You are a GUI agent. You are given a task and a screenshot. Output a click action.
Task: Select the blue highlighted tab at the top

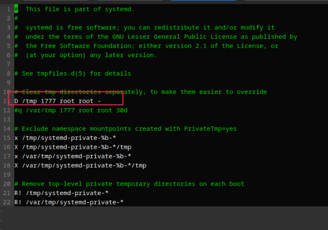point(204,0)
